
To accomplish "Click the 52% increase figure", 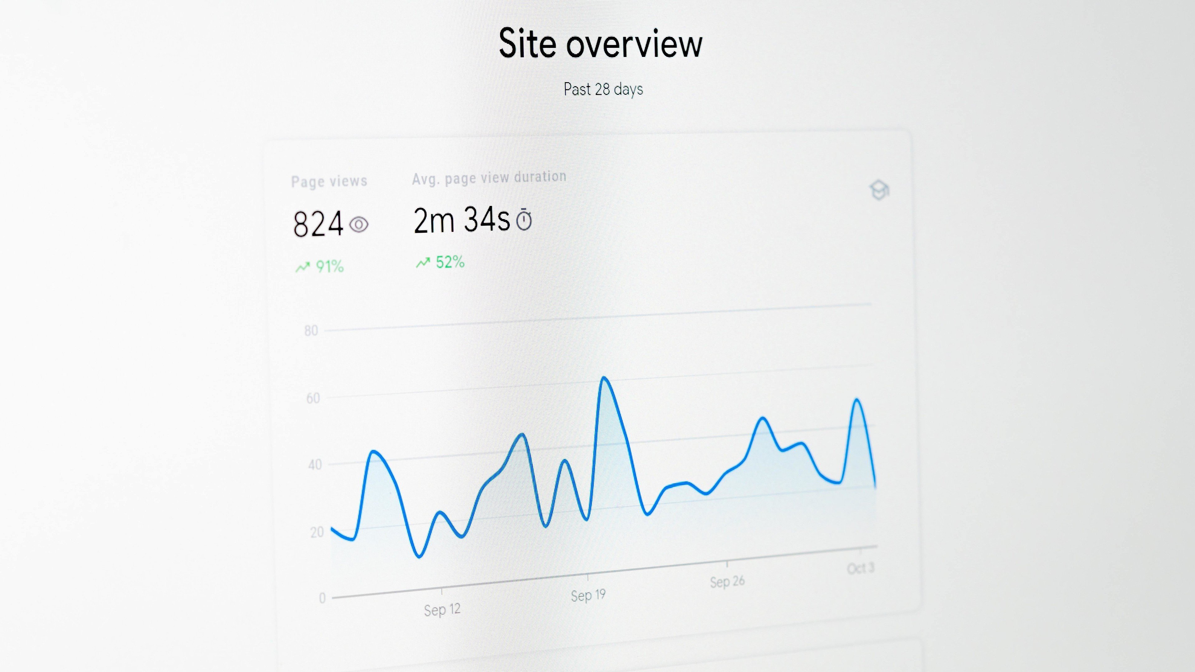I will pyautogui.click(x=450, y=262).
